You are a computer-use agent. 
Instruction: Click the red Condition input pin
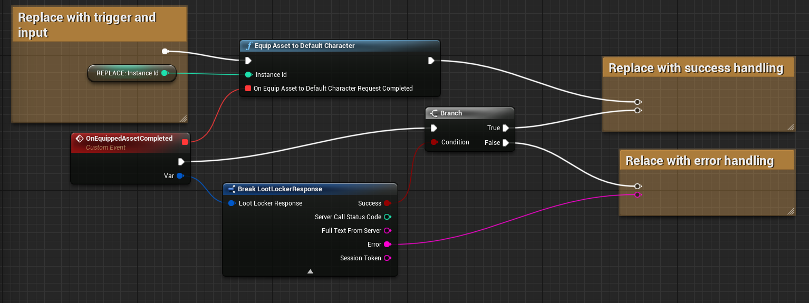tap(434, 142)
